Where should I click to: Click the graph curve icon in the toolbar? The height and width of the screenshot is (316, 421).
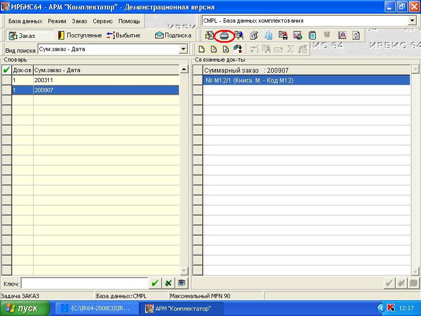342,36
